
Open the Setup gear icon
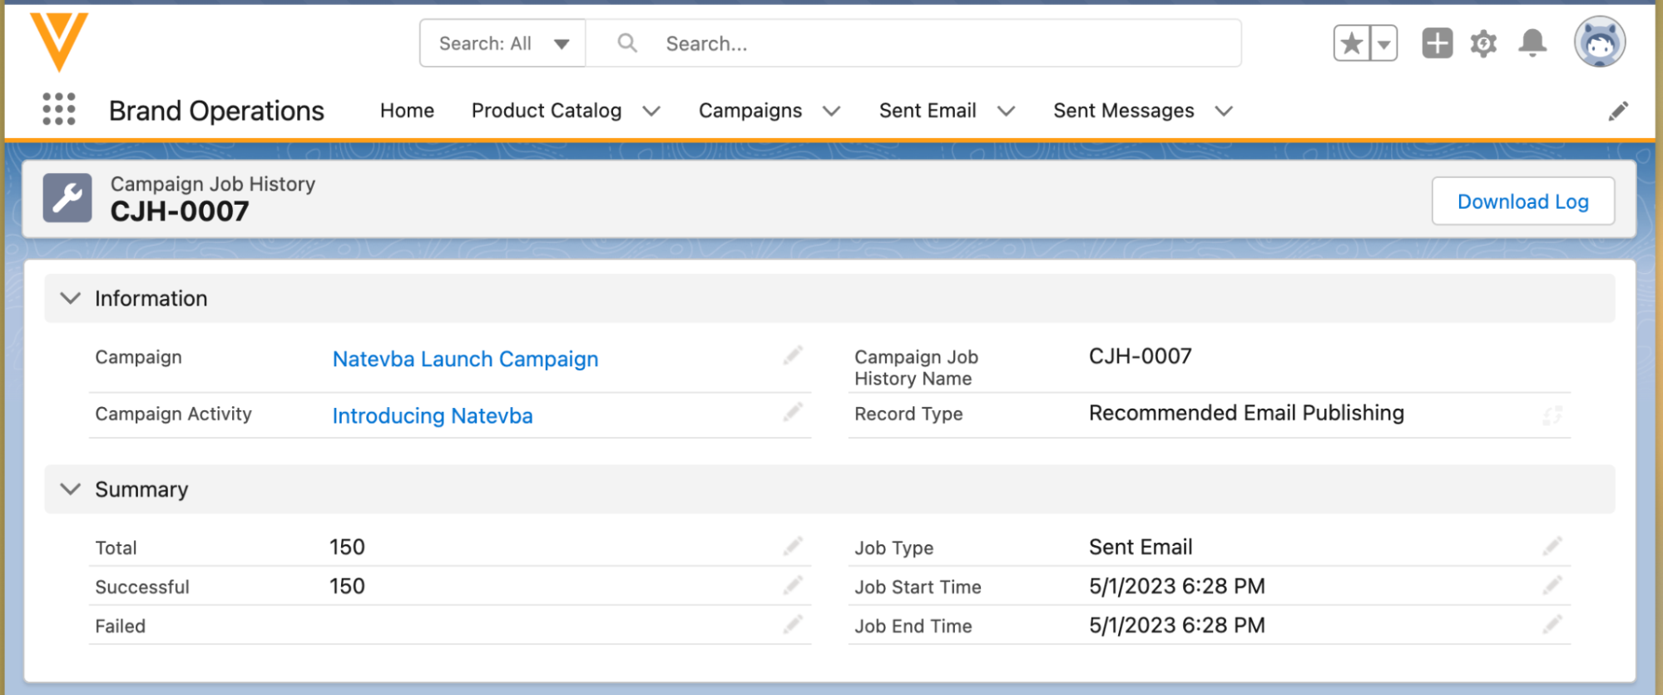(1483, 43)
